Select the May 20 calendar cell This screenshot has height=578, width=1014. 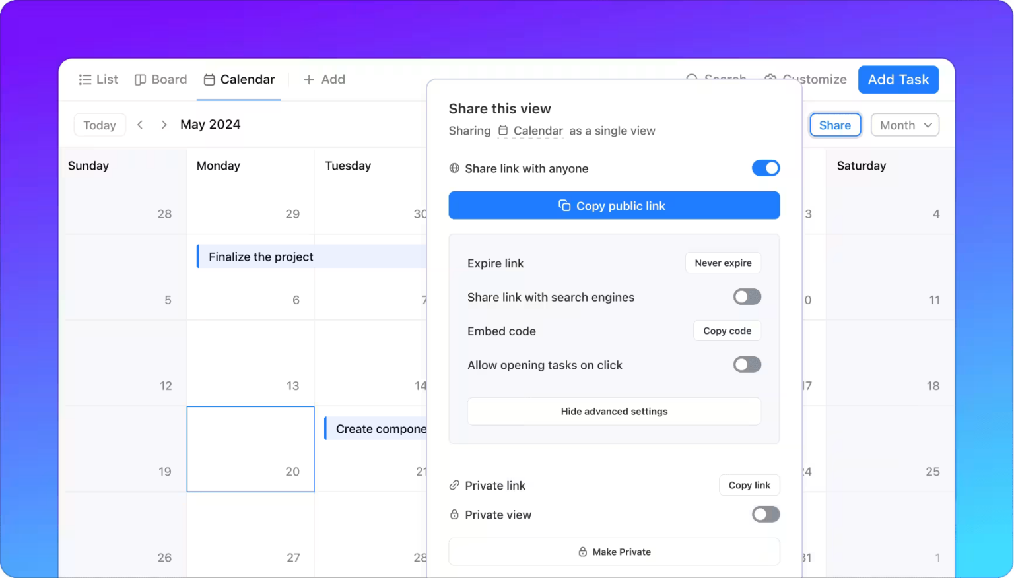click(x=250, y=449)
